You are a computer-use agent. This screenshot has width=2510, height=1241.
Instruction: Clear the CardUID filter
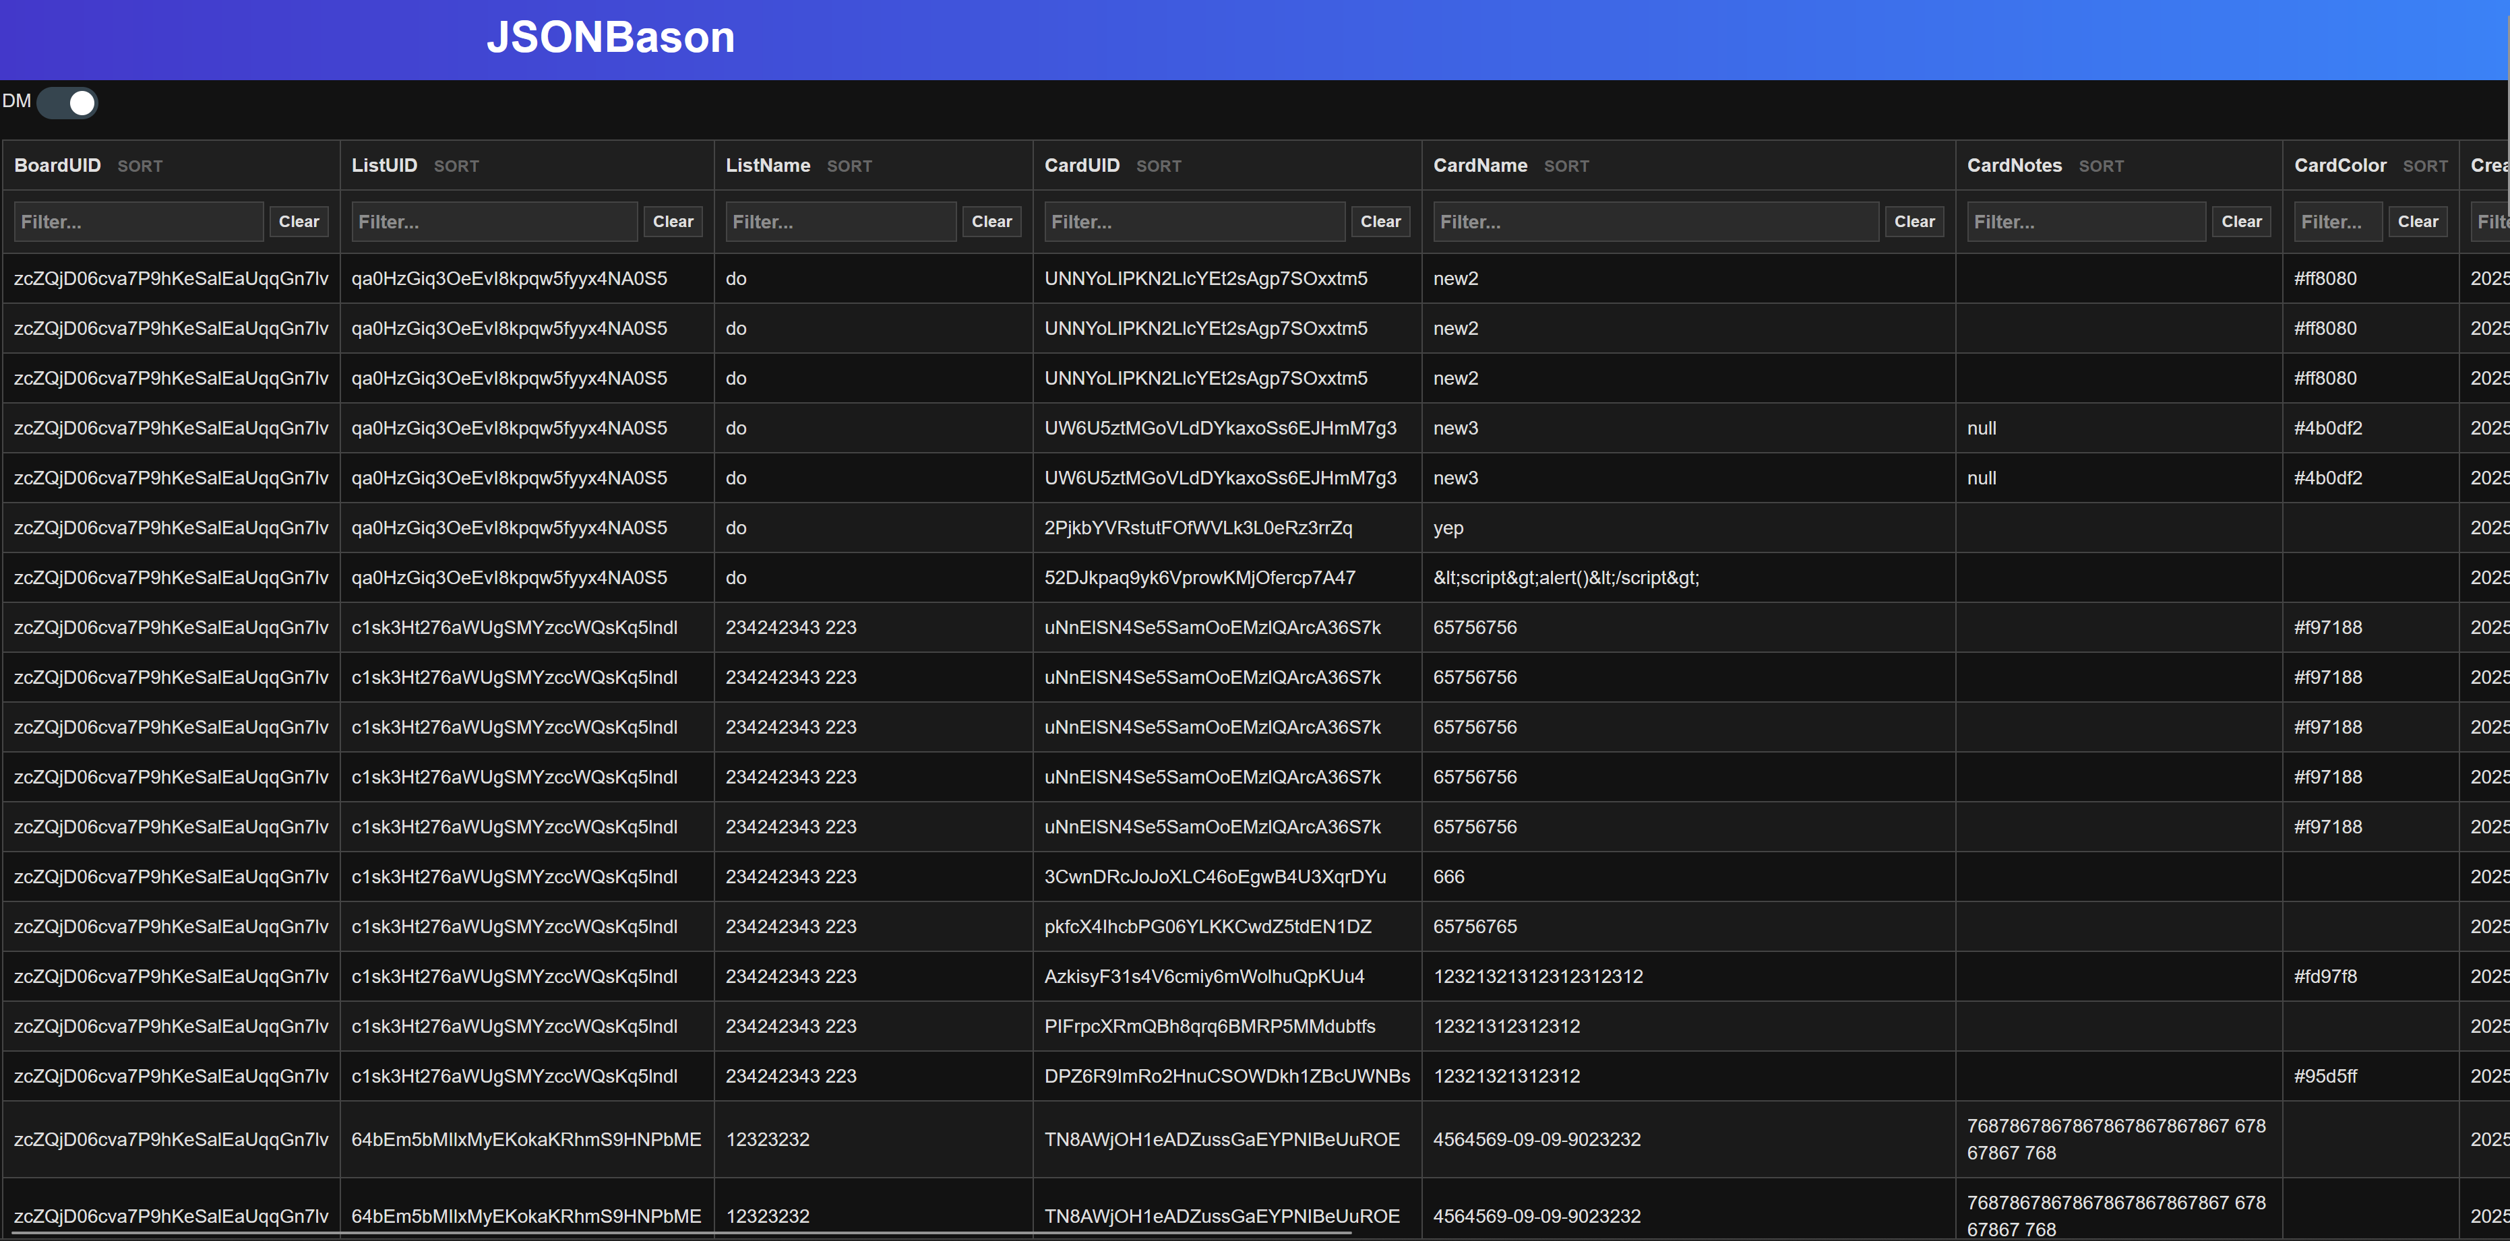pos(1380,222)
